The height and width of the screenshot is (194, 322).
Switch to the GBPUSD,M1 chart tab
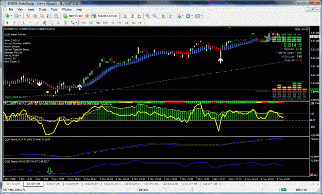(131, 184)
